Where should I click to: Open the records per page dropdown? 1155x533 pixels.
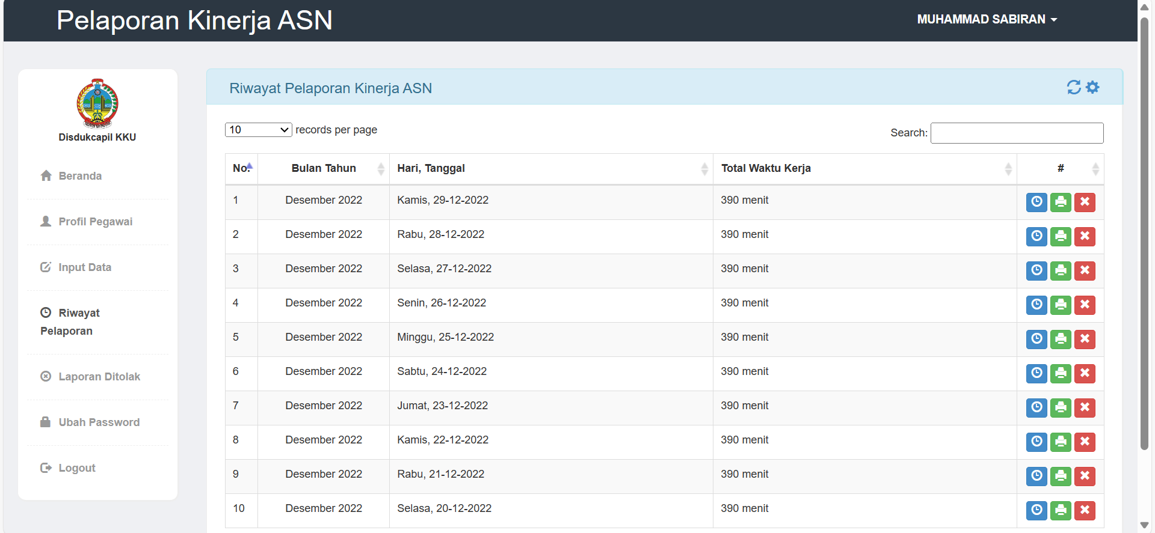pos(258,130)
